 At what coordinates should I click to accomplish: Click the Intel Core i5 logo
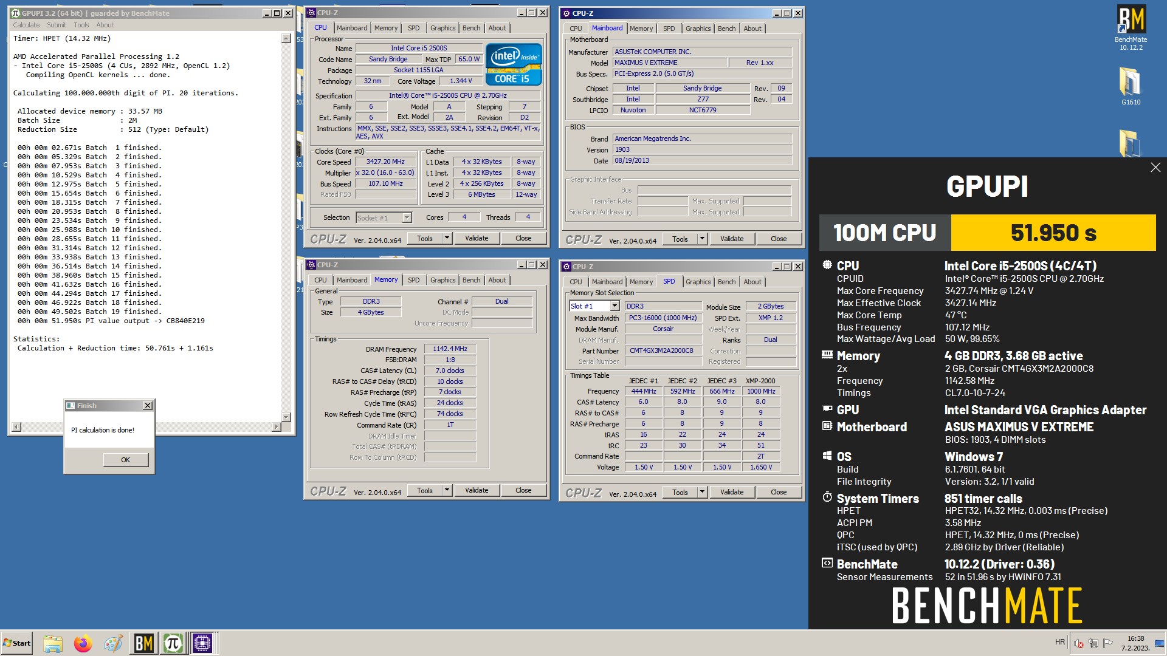[x=514, y=64]
